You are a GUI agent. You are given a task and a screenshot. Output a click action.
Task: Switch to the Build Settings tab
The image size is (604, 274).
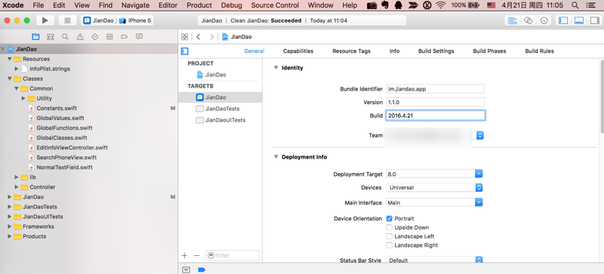(x=436, y=51)
